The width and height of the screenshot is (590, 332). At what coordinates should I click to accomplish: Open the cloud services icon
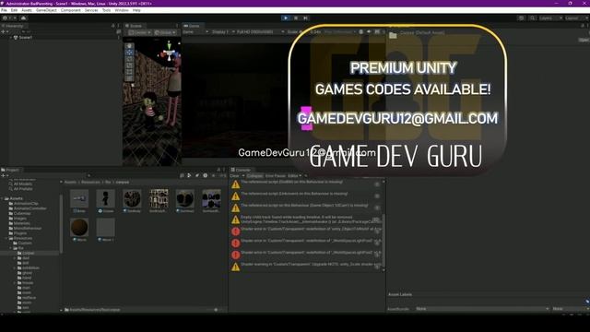coord(24,18)
